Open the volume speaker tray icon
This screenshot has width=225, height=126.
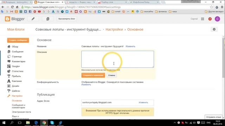[x=194, y=123]
